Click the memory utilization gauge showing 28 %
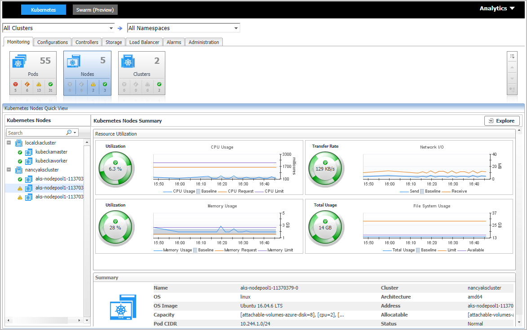The image size is (527, 330). pyautogui.click(x=115, y=228)
